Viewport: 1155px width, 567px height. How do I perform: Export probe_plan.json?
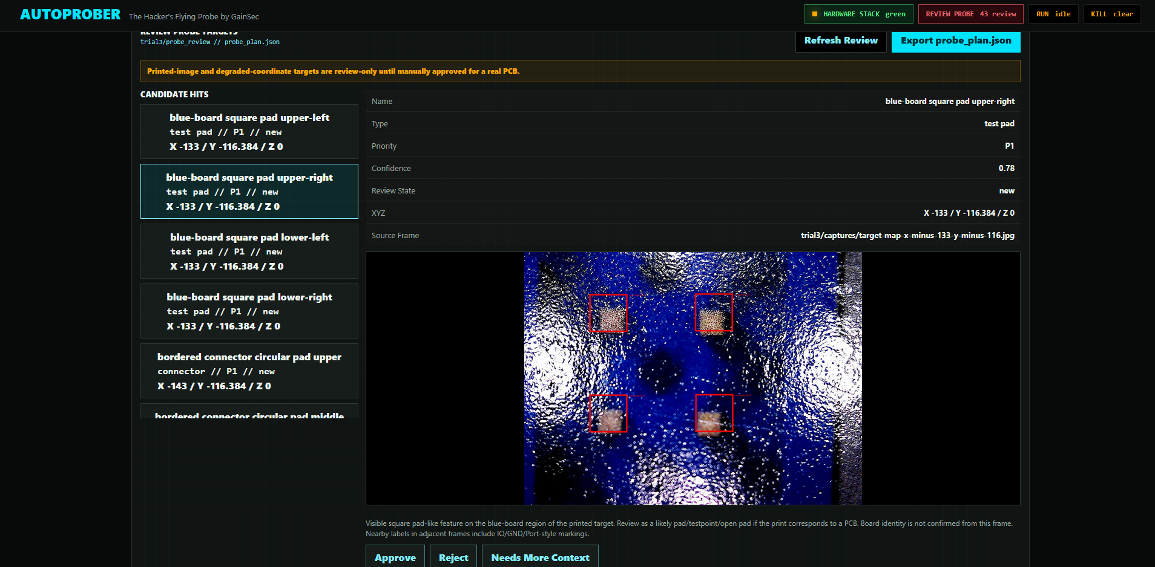[955, 41]
